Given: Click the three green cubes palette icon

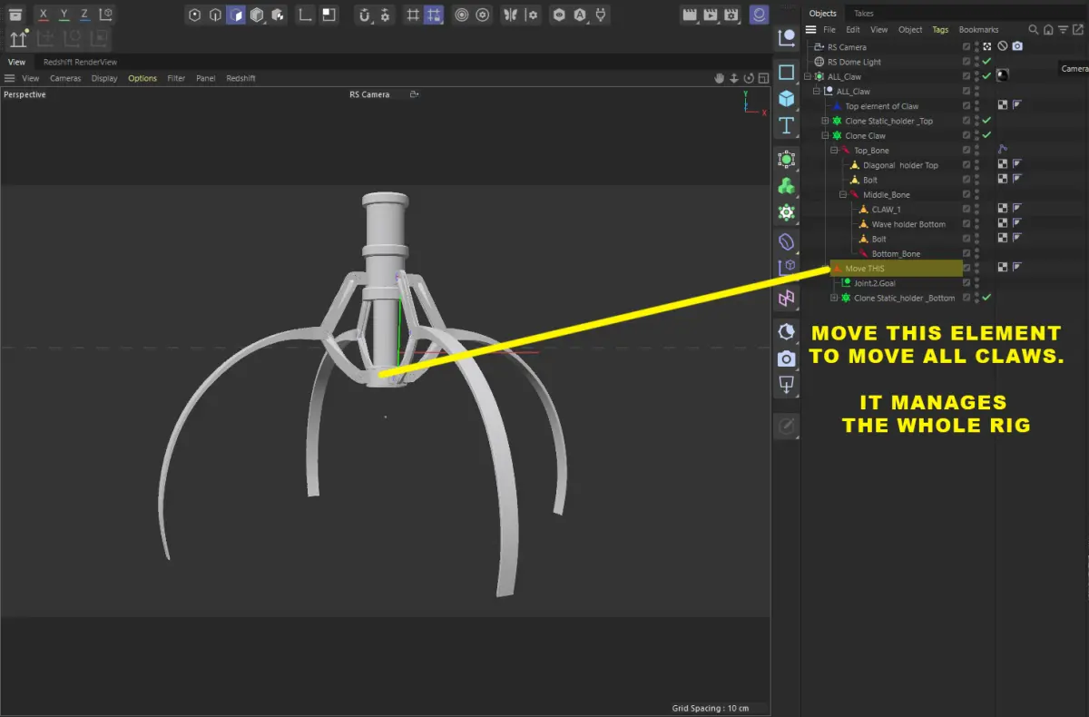Looking at the screenshot, I should [786, 186].
